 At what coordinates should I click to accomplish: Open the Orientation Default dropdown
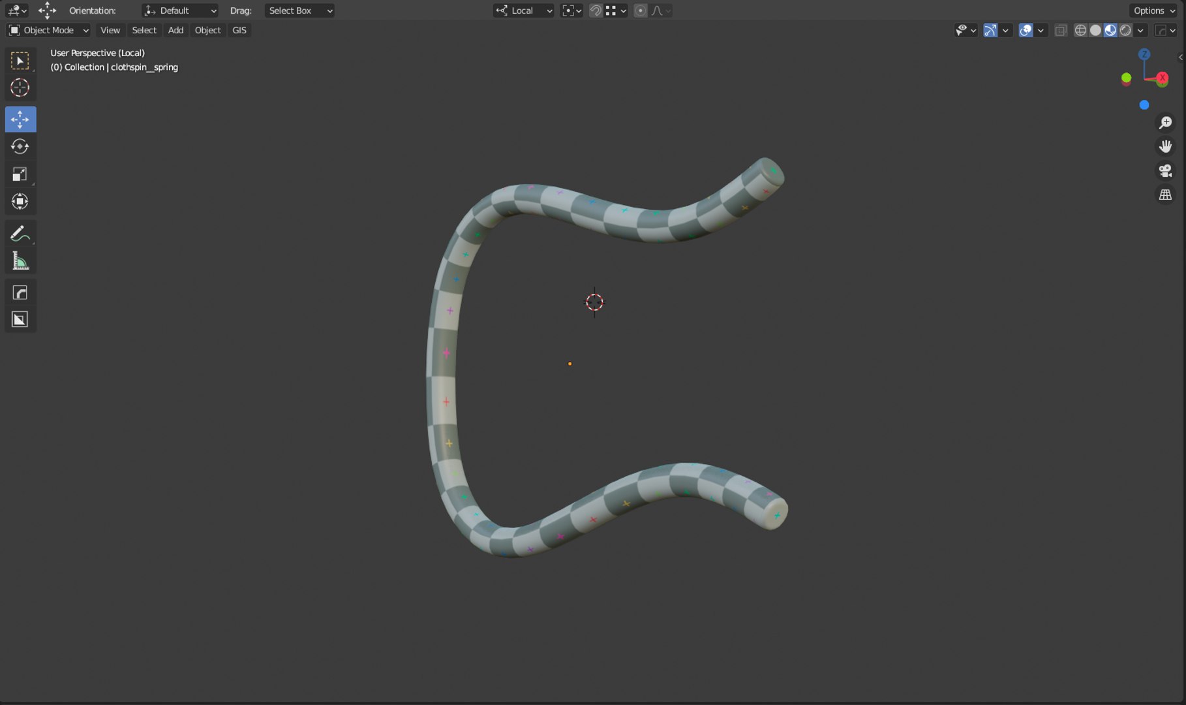click(180, 10)
